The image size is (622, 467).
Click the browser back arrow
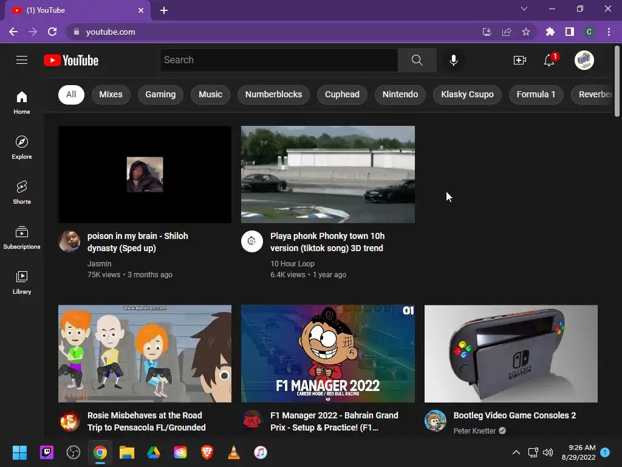coord(13,32)
